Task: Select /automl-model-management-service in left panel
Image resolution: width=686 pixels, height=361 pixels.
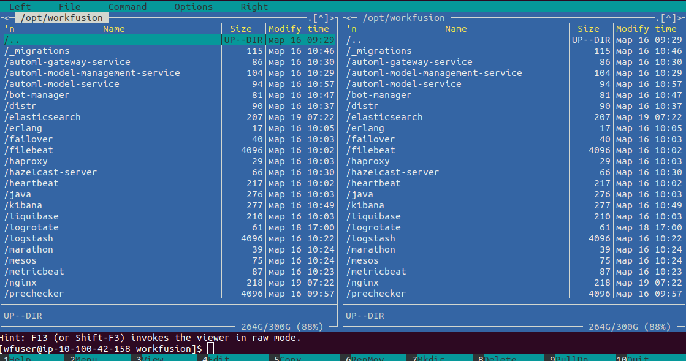Action: (x=169, y=73)
